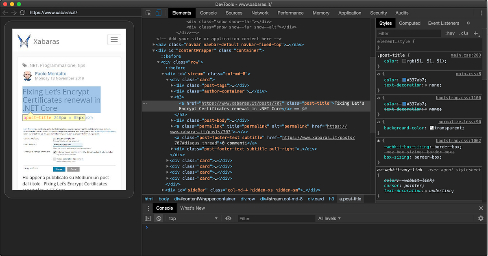Switch to the Console panel tab
This screenshot has width=488, height=256.
coord(208,13)
